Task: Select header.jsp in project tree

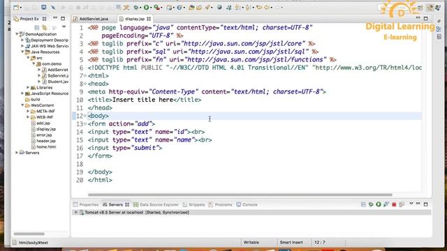Action: (43, 141)
